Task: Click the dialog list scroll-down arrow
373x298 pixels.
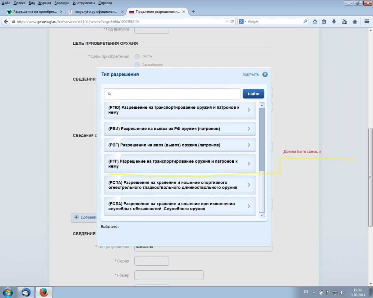Action: coord(262,215)
